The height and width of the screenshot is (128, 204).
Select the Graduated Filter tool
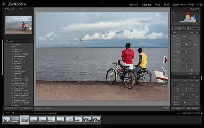coord(188,28)
